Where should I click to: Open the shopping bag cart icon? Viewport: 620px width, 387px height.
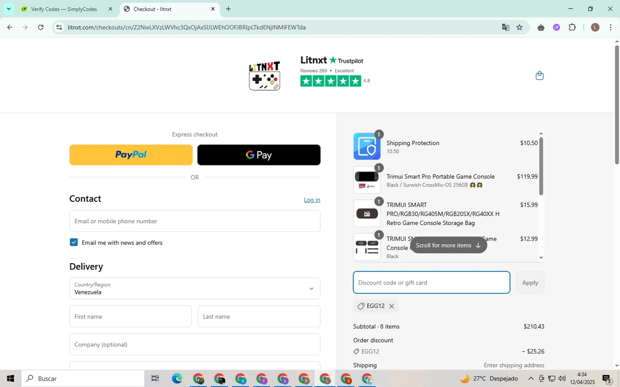click(x=539, y=76)
